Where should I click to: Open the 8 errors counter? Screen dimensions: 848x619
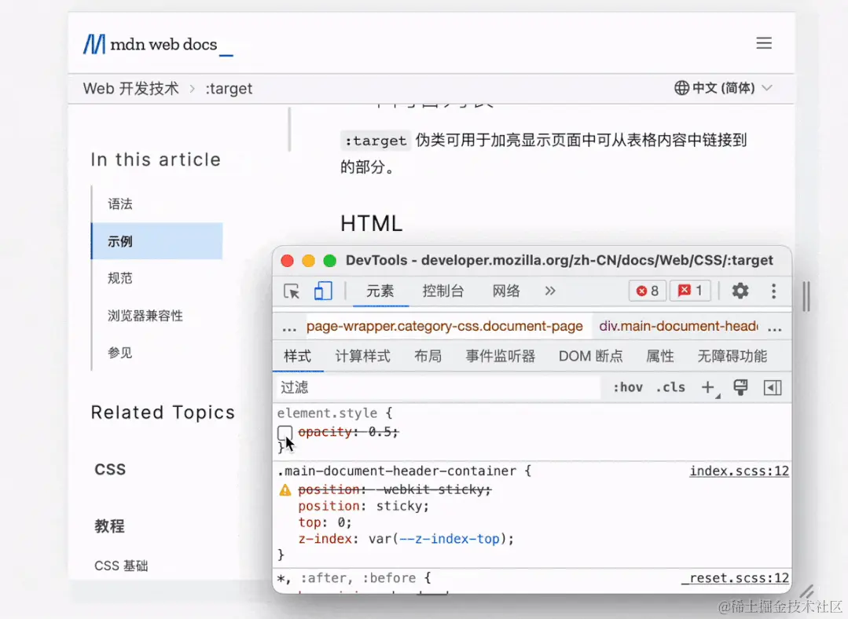(x=648, y=291)
